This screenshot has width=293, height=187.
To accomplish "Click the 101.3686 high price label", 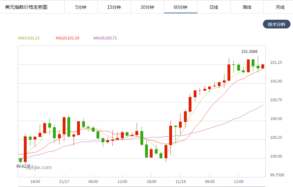I will click(x=249, y=52).
